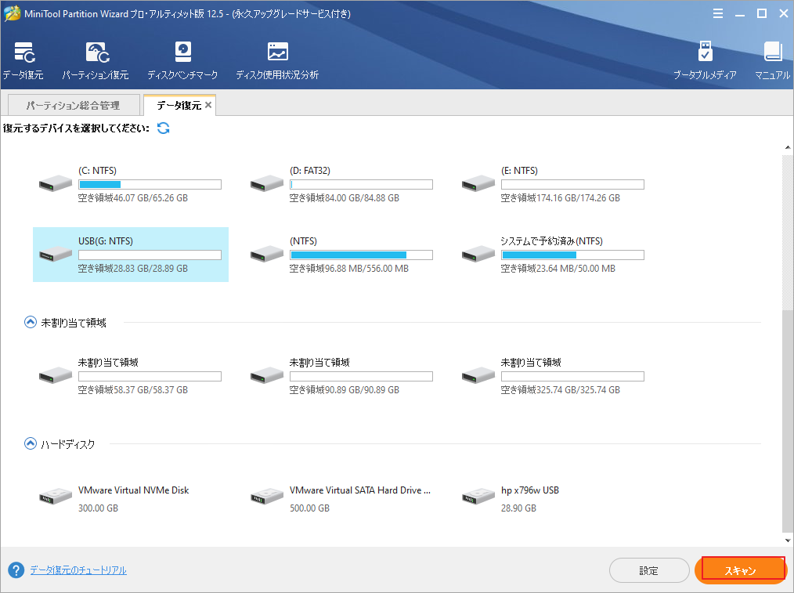Select VMware Virtual SATA Hard Drive icon
Viewport: 794px width, 593px height.
coord(267,497)
